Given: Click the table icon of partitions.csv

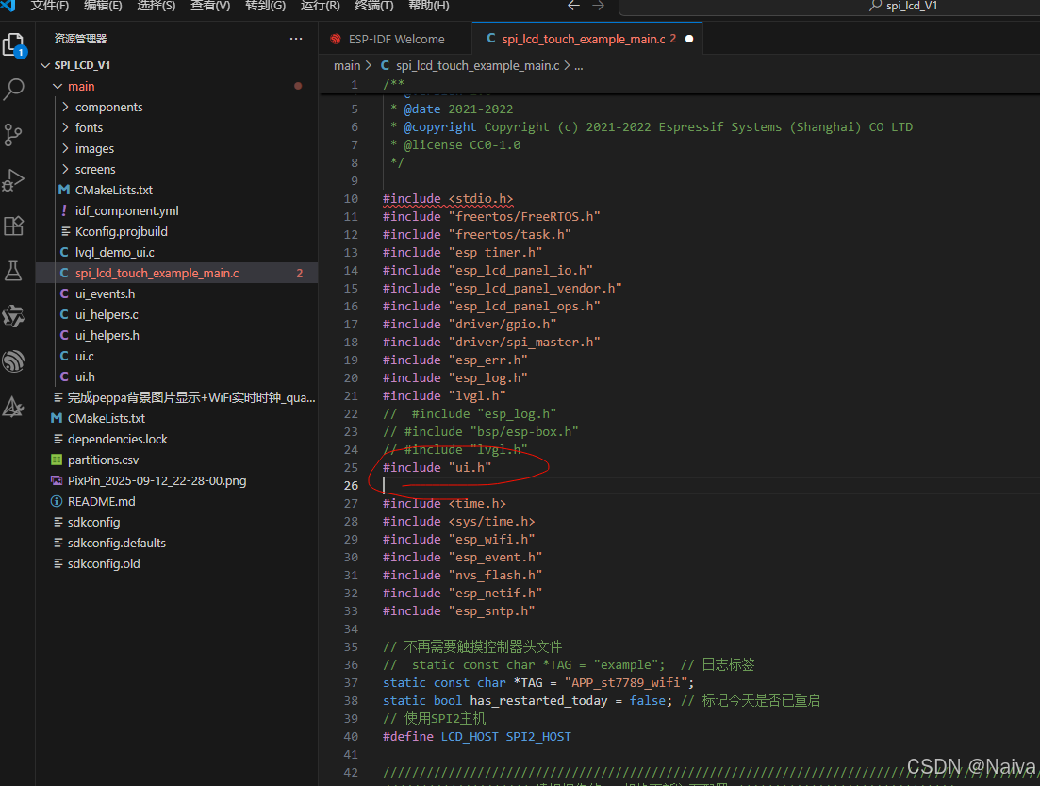Looking at the screenshot, I should [57, 460].
